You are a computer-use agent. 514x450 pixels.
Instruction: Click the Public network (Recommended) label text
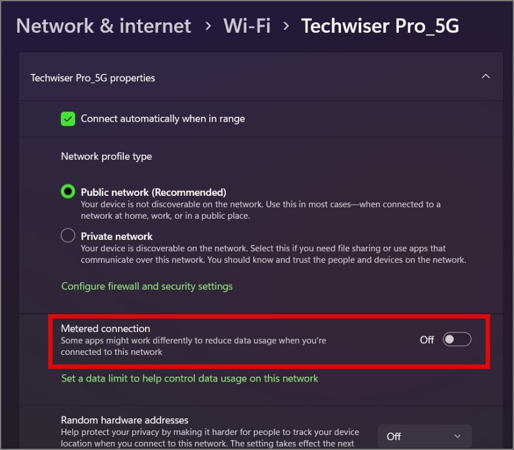point(153,192)
